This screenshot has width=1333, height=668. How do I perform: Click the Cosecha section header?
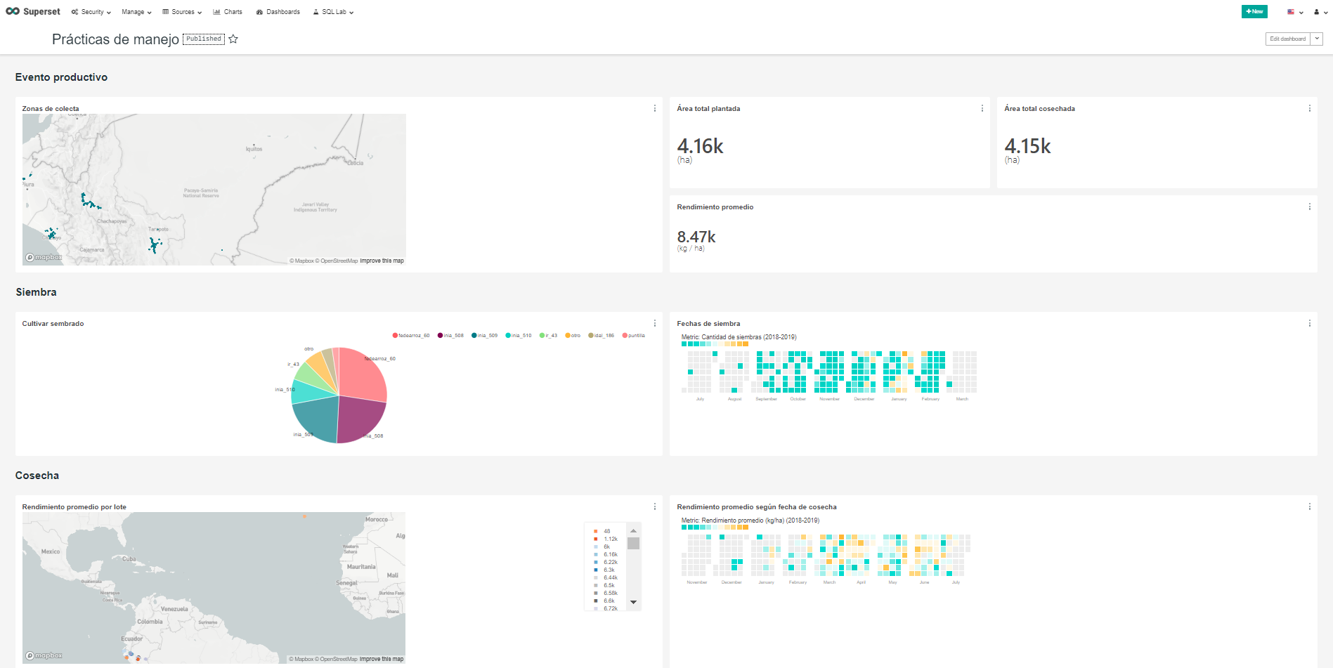(37, 476)
